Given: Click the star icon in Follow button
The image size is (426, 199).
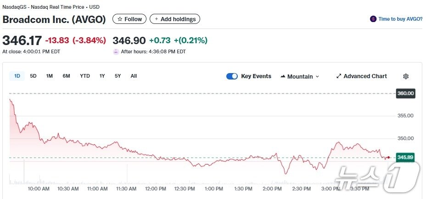Looking at the screenshot, I should [x=120, y=19].
